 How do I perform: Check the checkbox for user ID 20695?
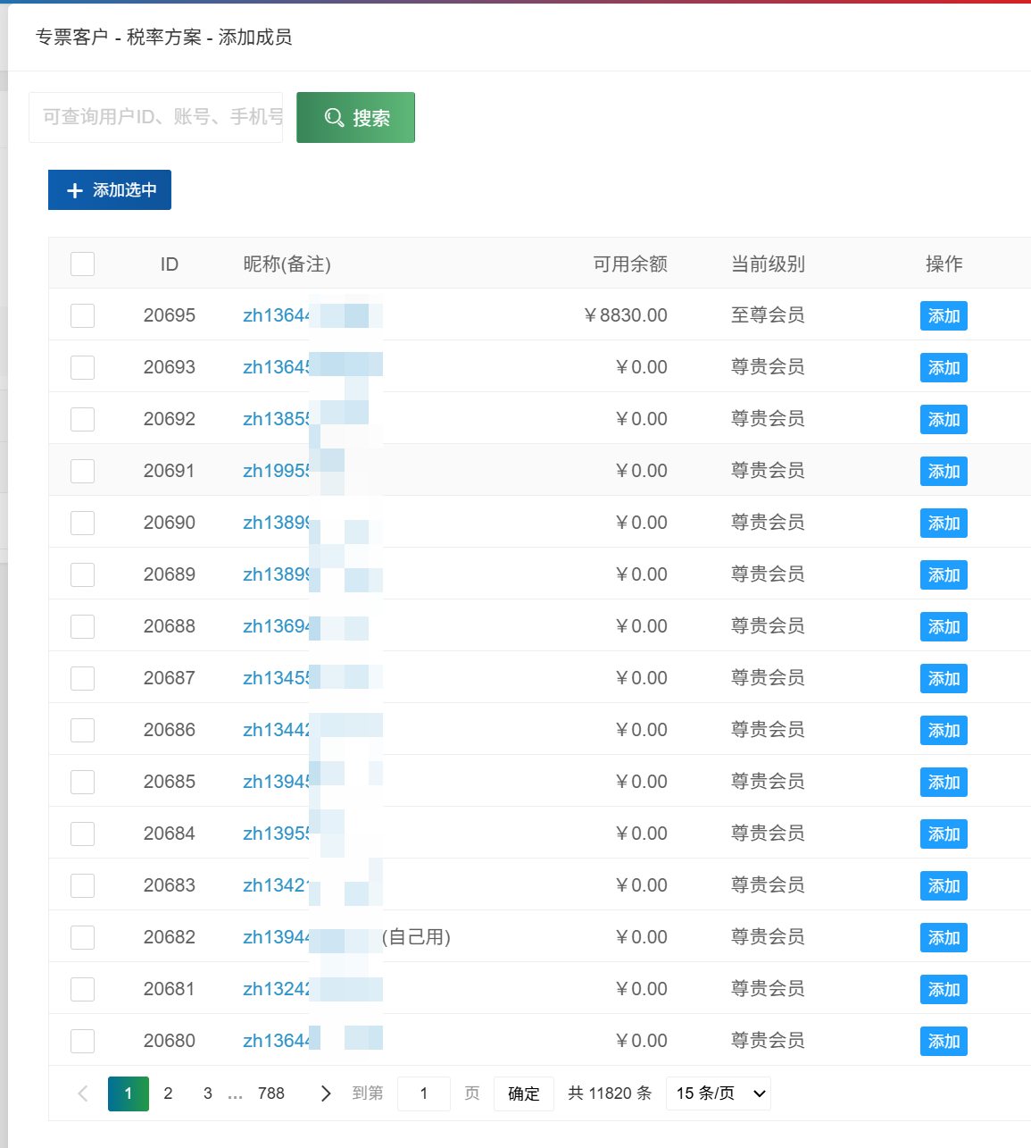coord(82,316)
